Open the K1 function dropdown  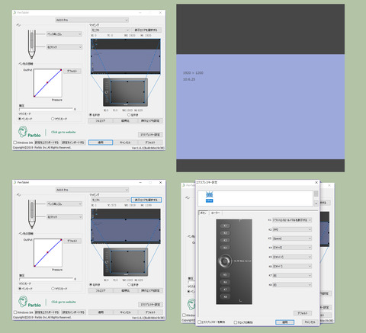pos(292,220)
